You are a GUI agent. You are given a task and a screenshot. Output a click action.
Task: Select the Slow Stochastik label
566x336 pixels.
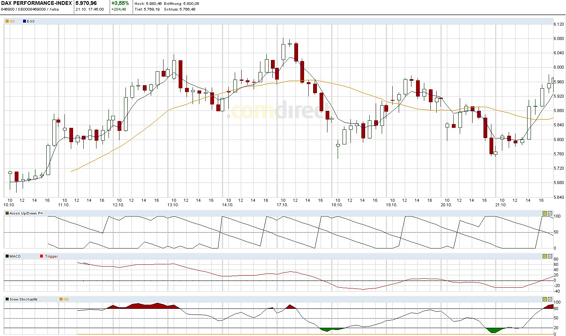click(23, 299)
